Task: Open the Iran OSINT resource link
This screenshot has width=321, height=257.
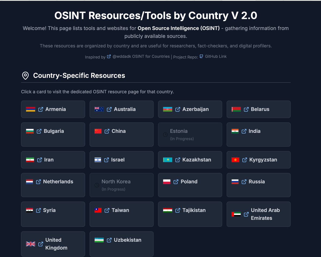Action: (x=53, y=160)
